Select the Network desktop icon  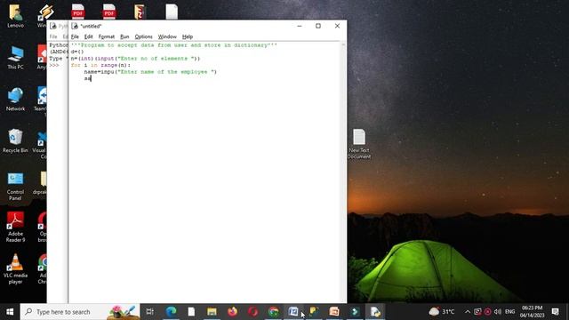tap(16, 99)
